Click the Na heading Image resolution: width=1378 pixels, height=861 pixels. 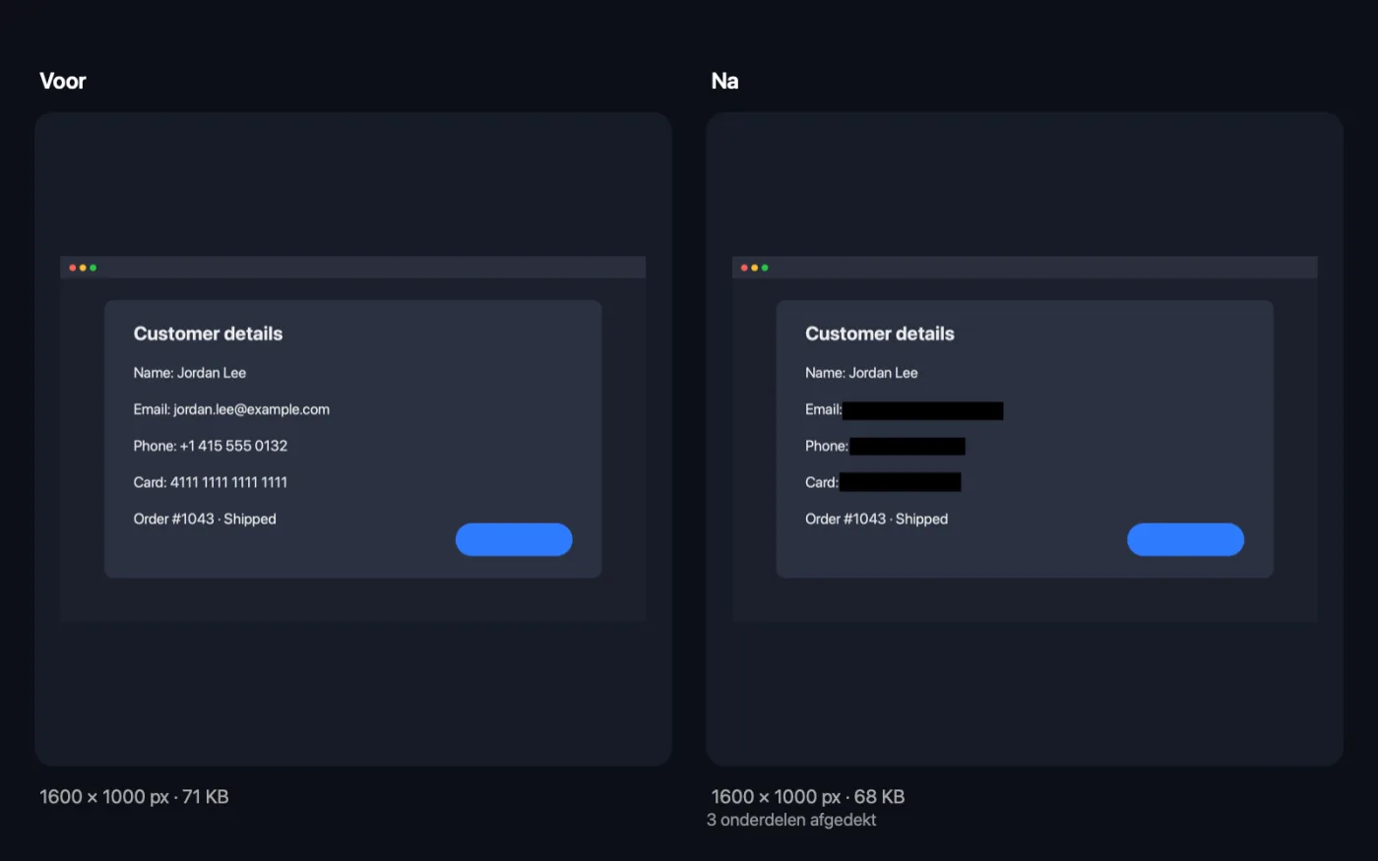point(724,81)
